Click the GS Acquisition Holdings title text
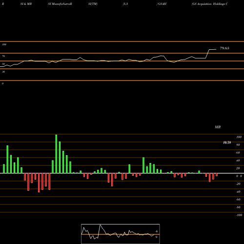 coord(210,4)
